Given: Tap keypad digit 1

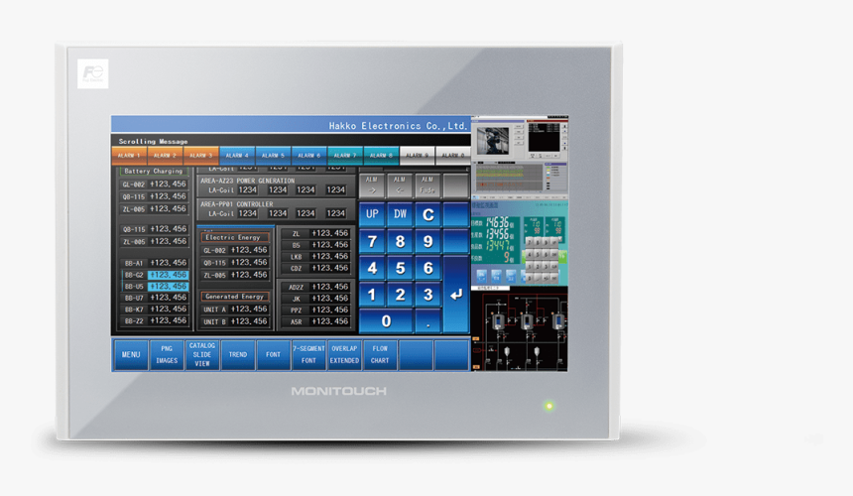Looking at the screenshot, I should click(372, 295).
